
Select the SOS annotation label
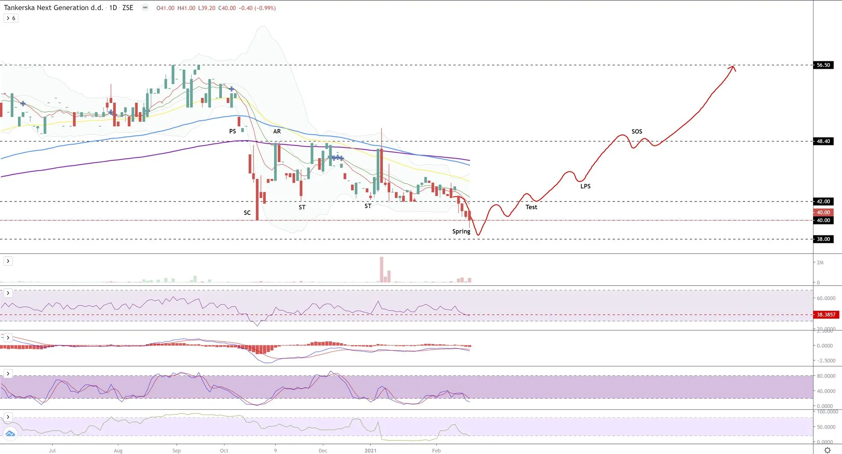click(x=636, y=131)
